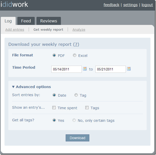The image size is (156, 155).
Task: Switch to the Feed tab
Action: click(x=26, y=21)
